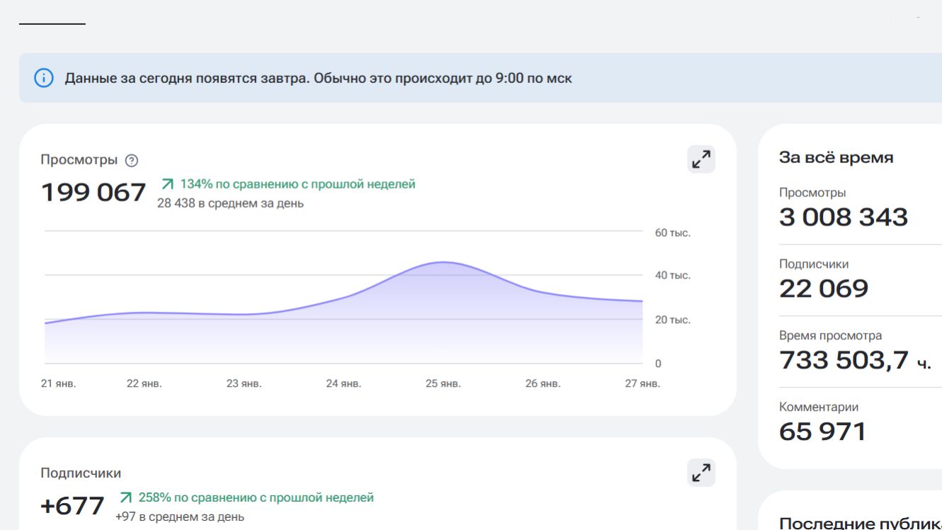This screenshot has width=942, height=530.
Task: Select the 25 янв. date on the chart axis
Action: pos(443,383)
